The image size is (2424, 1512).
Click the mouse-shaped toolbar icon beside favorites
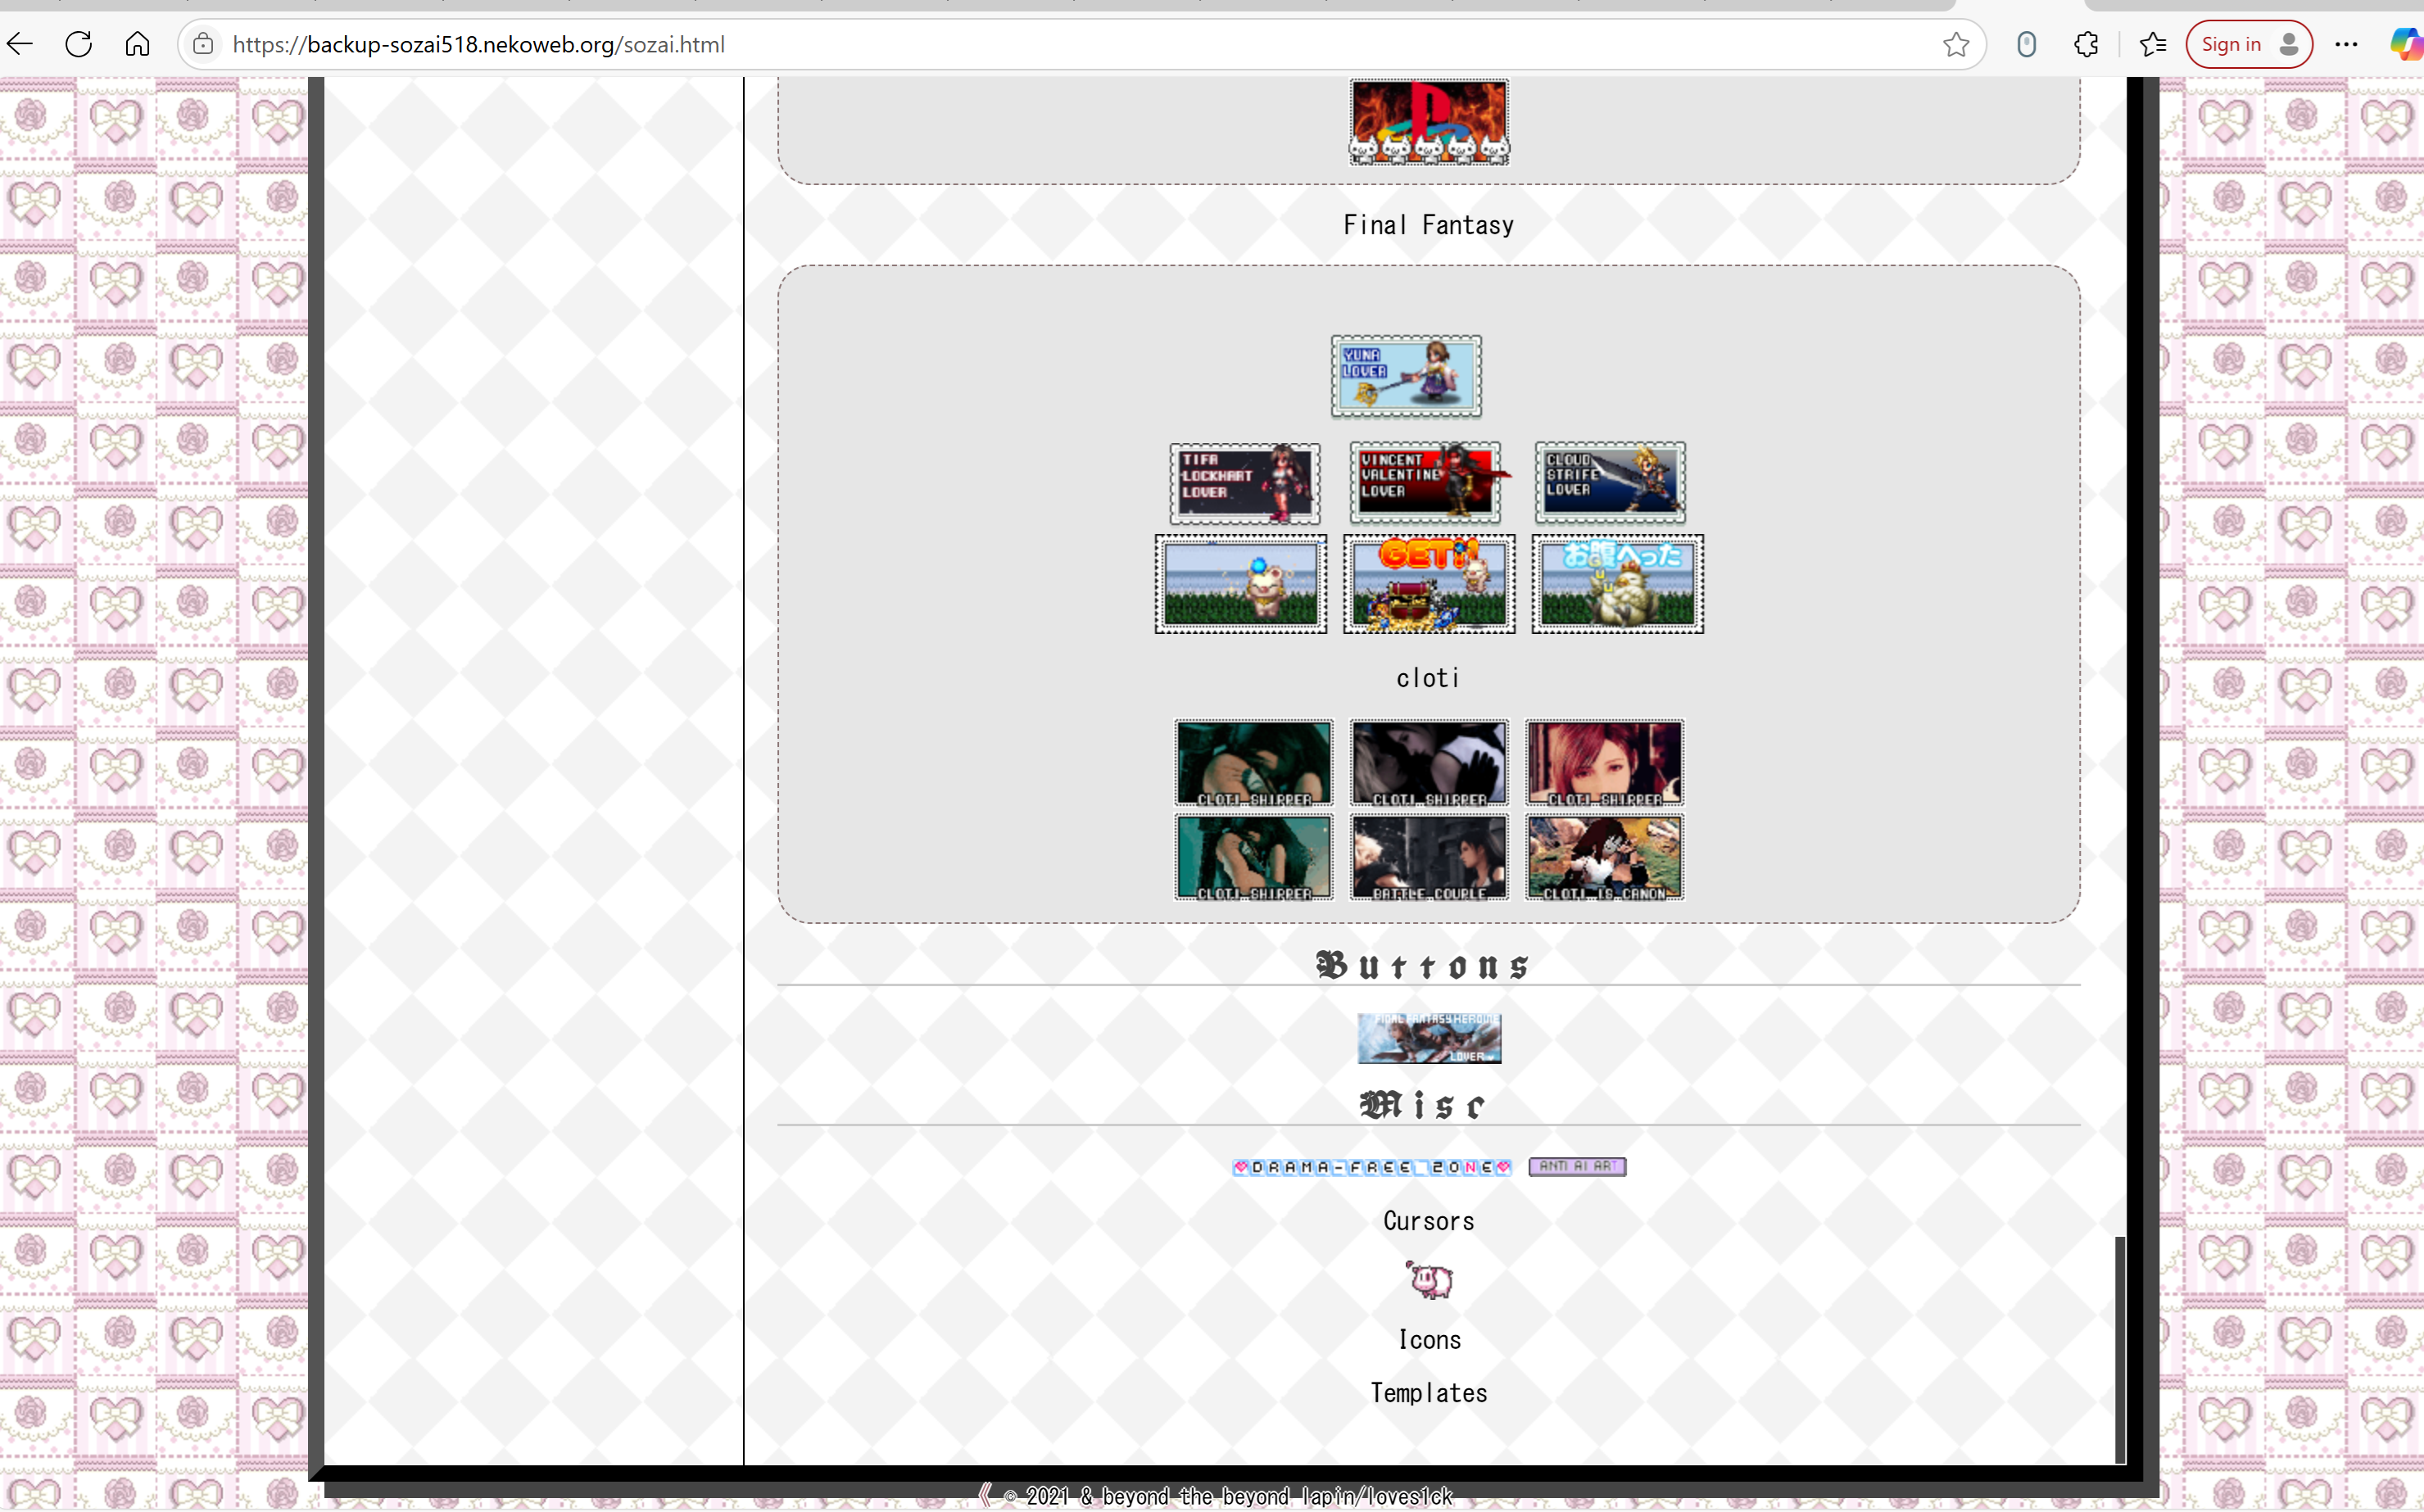pos(2026,44)
